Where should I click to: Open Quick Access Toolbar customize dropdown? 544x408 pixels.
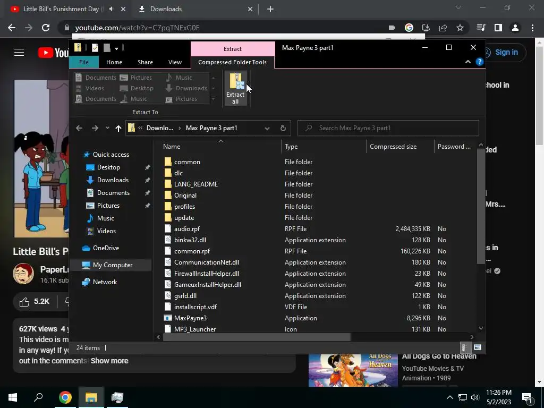click(x=117, y=48)
